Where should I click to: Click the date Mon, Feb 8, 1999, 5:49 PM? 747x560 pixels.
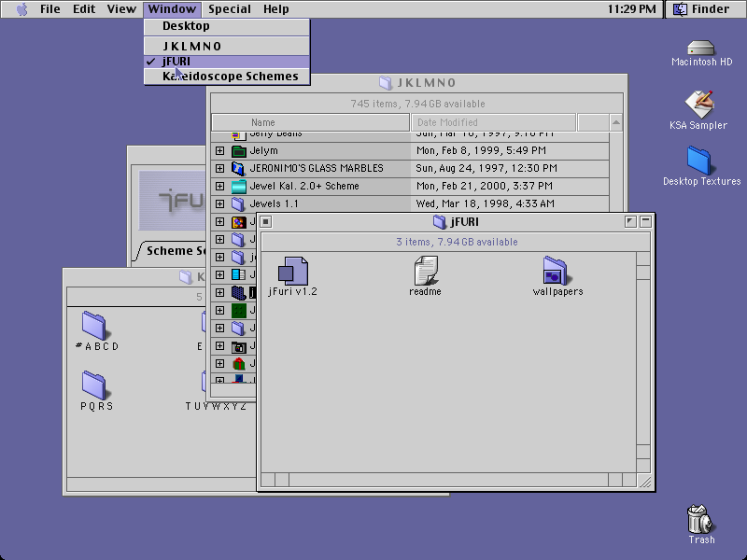tap(481, 151)
